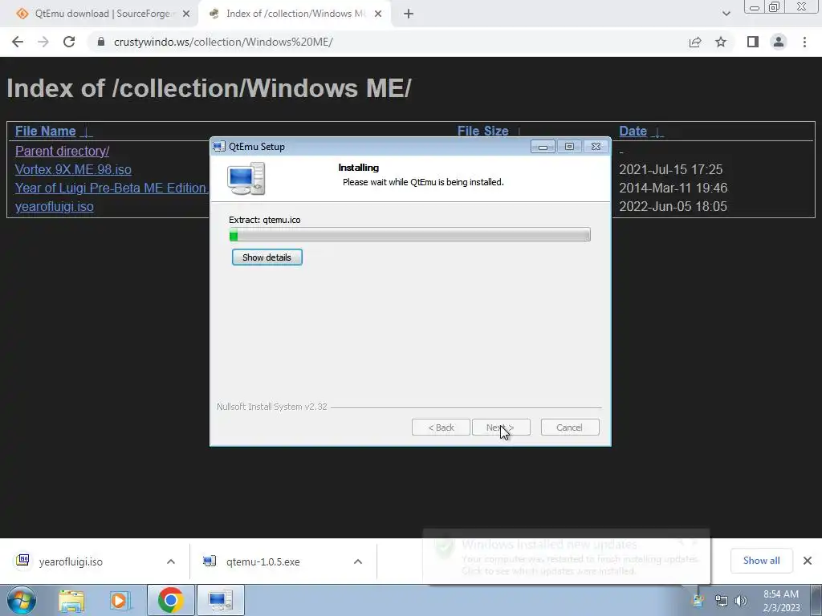822x616 pixels.
Task: Sort listing by Date header
Action: [633, 131]
